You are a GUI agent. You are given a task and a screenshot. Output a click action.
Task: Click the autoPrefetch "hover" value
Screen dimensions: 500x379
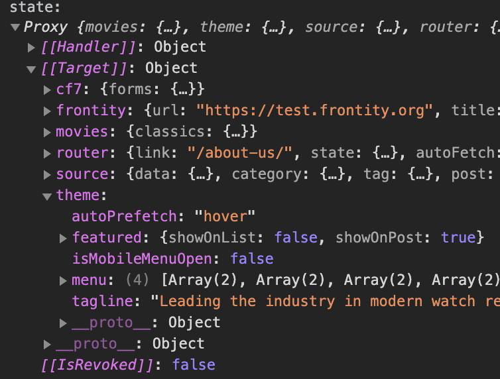pyautogui.click(x=224, y=217)
